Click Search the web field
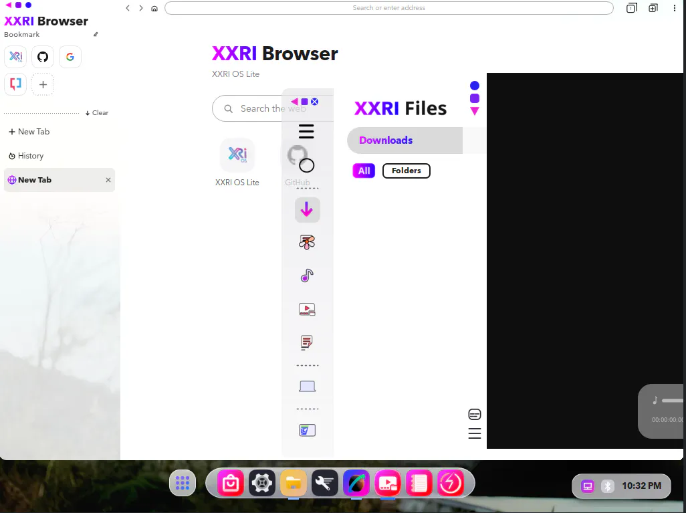 pos(273,108)
